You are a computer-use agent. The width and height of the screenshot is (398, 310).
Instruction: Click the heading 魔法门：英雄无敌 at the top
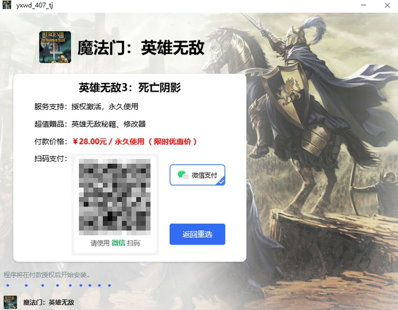(x=141, y=48)
